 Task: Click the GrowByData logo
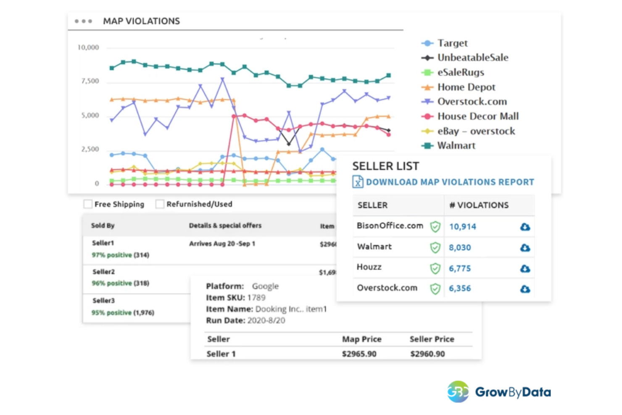coord(499,392)
